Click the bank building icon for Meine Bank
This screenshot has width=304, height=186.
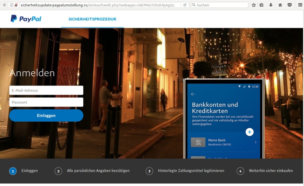click(x=198, y=142)
